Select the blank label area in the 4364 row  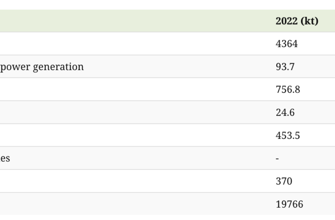coord(136,44)
